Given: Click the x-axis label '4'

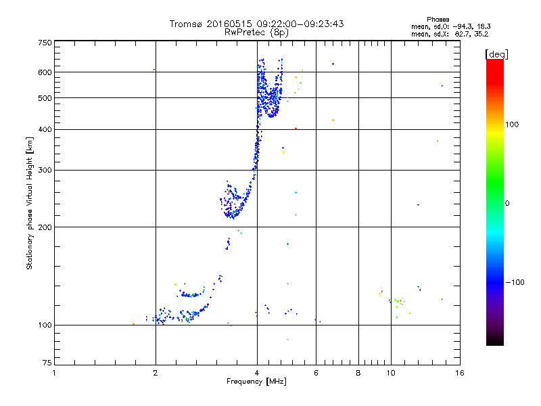Looking at the screenshot, I should tap(257, 373).
